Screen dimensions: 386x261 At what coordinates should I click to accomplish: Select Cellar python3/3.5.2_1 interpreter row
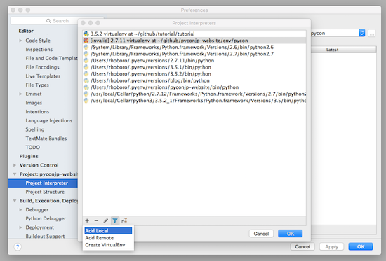click(x=194, y=101)
